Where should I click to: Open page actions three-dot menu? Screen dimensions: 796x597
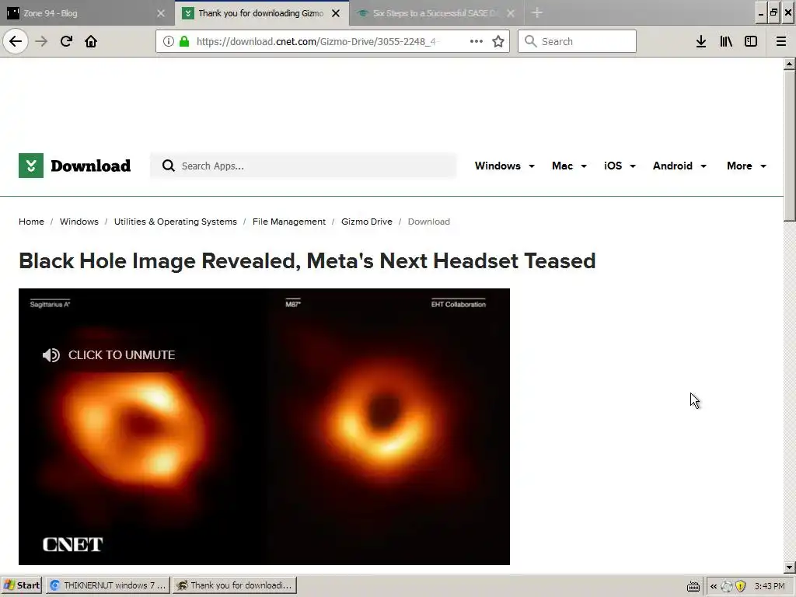coord(477,41)
